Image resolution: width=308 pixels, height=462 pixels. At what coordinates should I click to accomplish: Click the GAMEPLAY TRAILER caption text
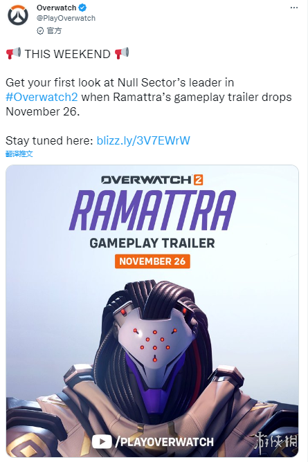click(x=152, y=243)
